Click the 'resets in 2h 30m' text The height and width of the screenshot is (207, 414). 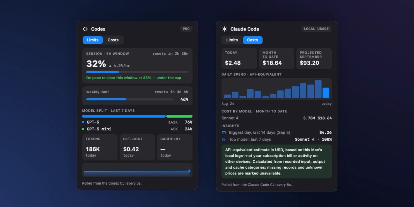tap(170, 54)
